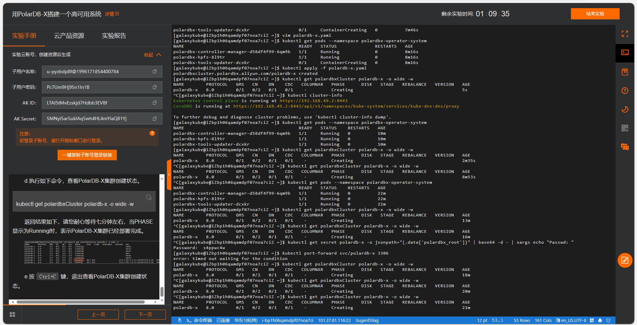
Task: Click the AK Secret input field
Action: [102, 118]
